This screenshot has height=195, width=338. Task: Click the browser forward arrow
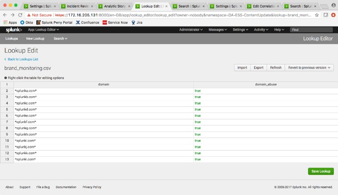point(13,15)
